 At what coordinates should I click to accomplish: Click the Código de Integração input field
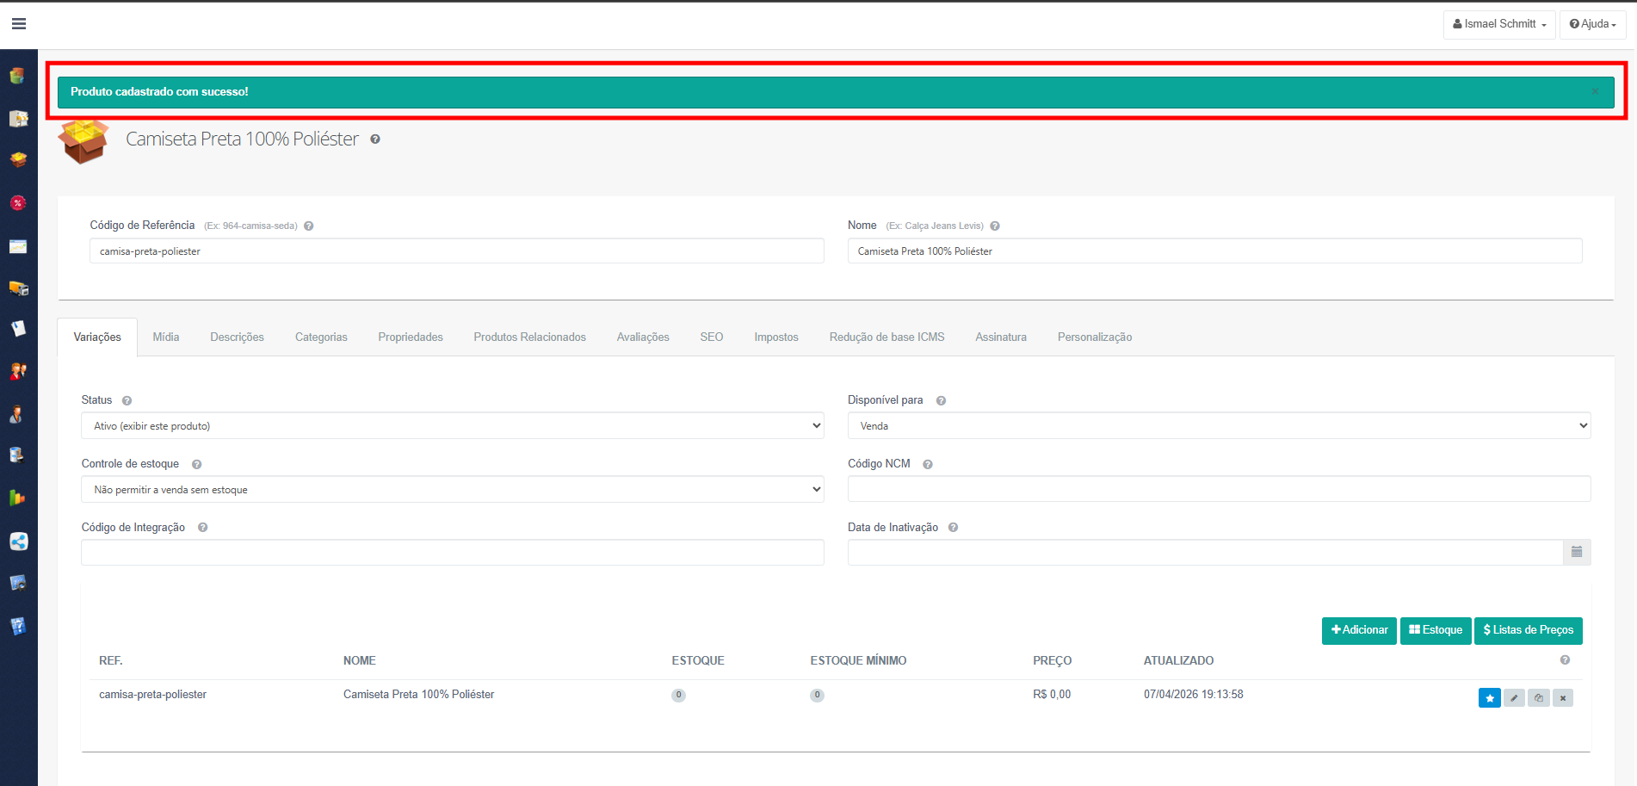click(x=452, y=553)
